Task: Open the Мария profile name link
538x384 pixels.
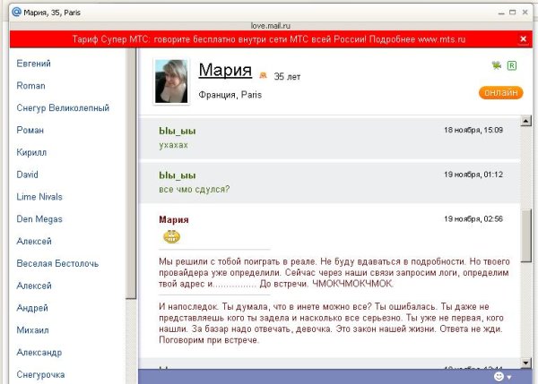Action: tap(225, 71)
